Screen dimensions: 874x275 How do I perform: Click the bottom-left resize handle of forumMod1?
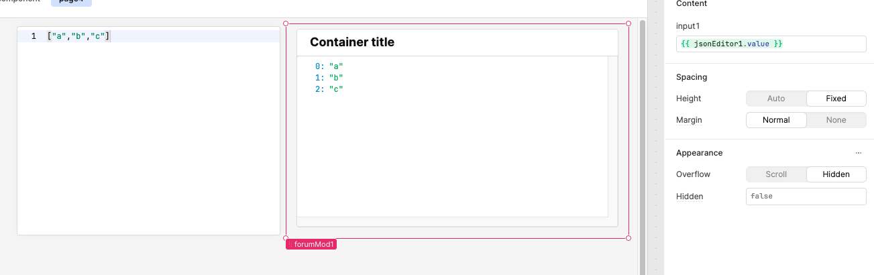click(286, 238)
